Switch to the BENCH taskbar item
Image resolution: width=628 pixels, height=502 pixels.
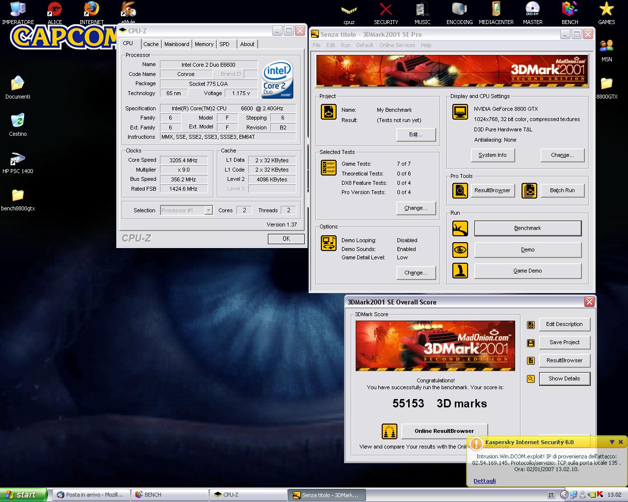pyautogui.click(x=170, y=495)
